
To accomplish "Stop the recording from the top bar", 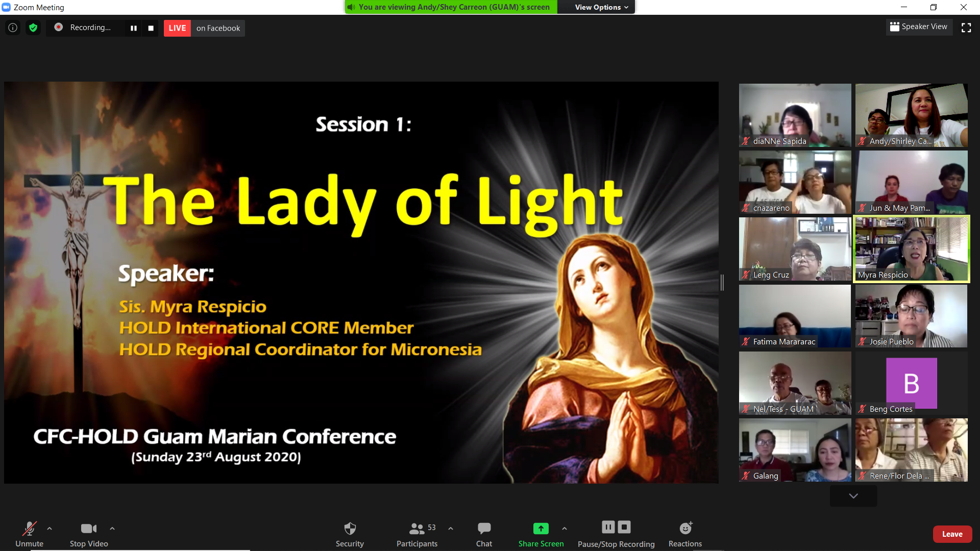I will 151,28.
